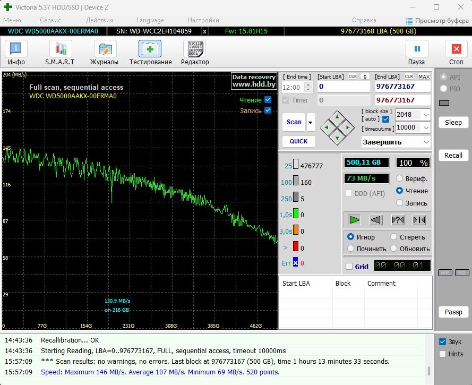Enable the Grid checkbox
The image size is (472, 385).
point(349,267)
